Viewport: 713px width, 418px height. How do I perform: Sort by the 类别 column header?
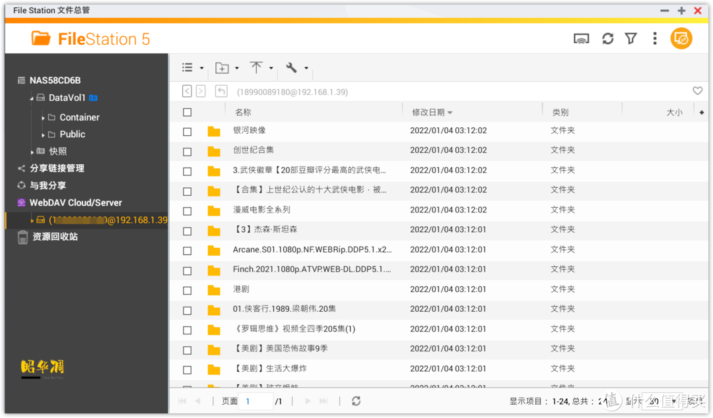coord(560,112)
